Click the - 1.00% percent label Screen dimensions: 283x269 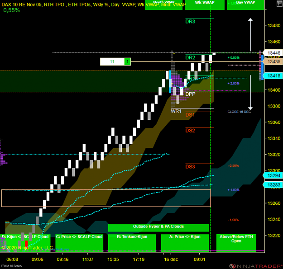[x=233, y=220]
